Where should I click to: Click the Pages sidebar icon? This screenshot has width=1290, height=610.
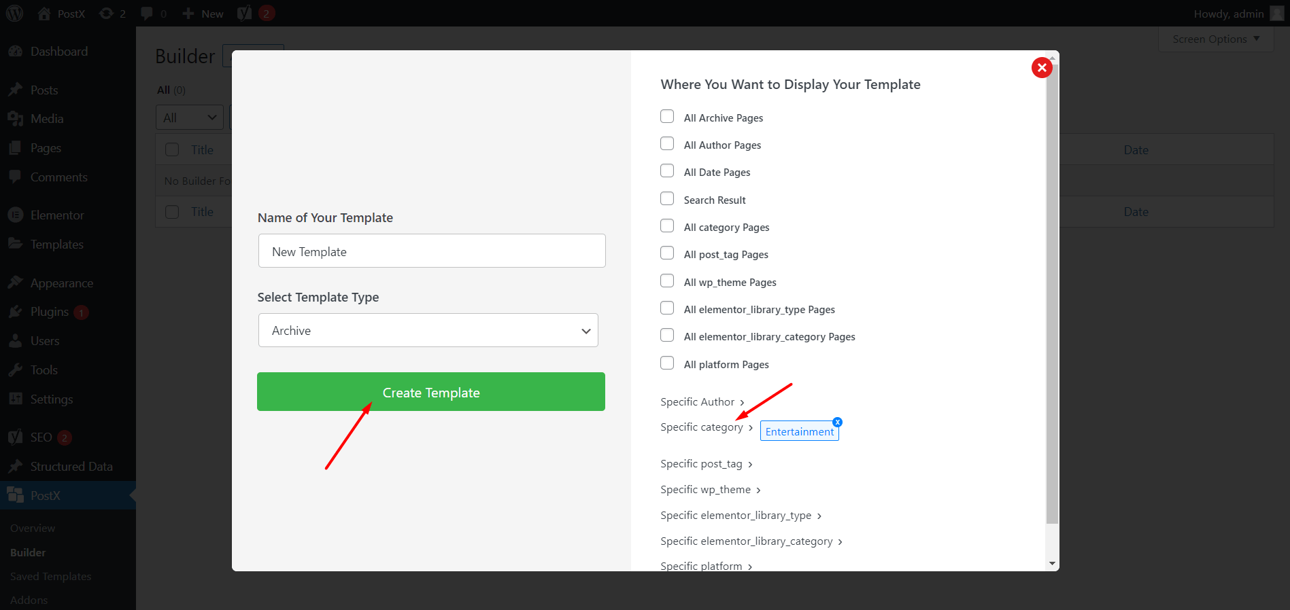click(x=15, y=148)
